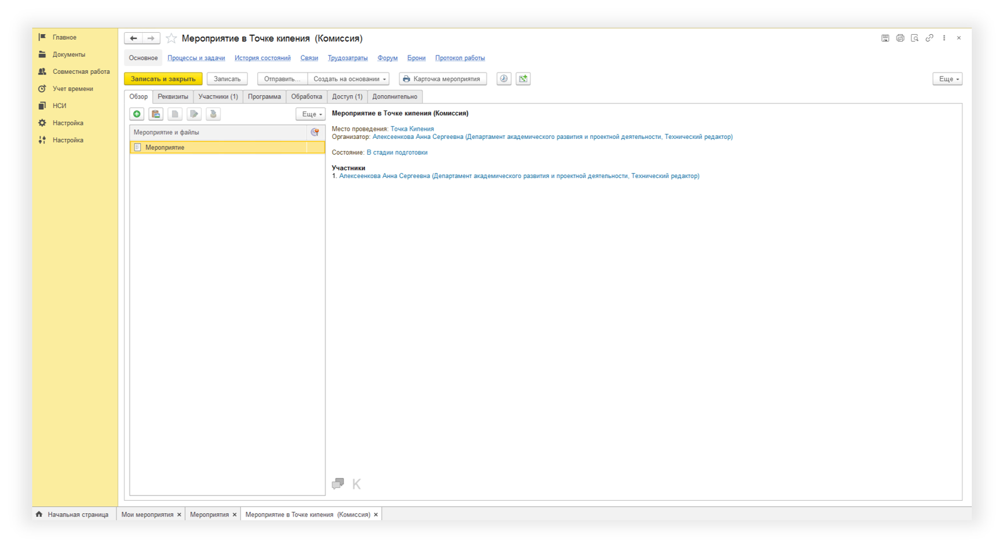
Task: Open the Дополнительно tab
Action: point(395,97)
